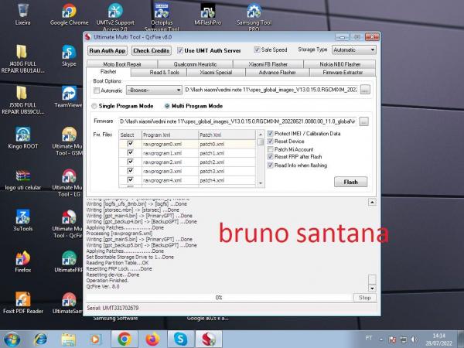Open Samsung Tool PRO desktop shortcut

[x=254, y=16]
